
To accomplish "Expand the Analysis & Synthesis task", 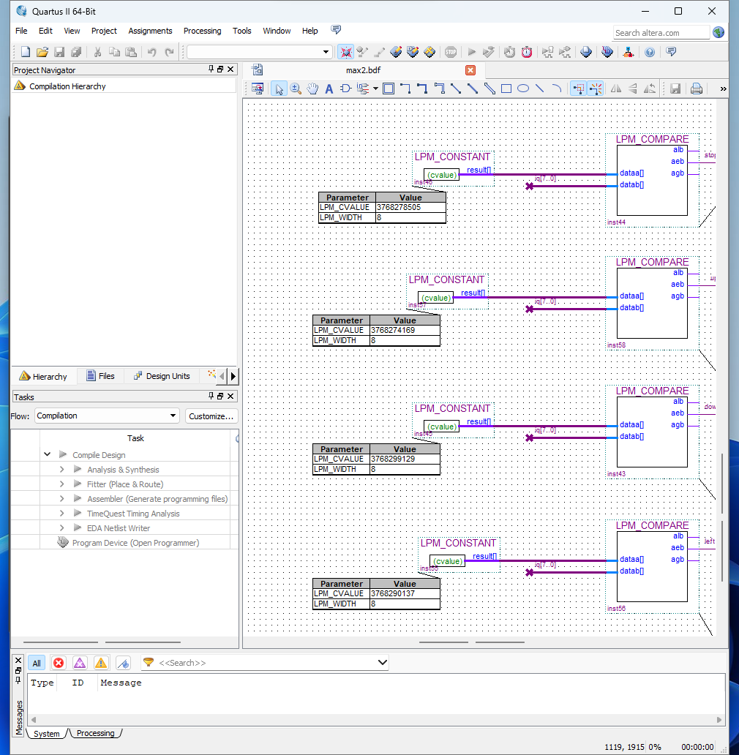I will 62,470.
